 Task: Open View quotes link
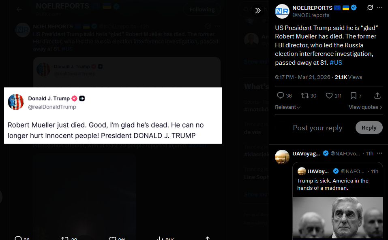(x=365, y=107)
